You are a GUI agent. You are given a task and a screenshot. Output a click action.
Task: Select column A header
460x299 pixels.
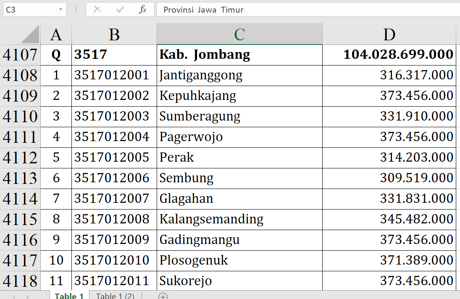(56, 34)
